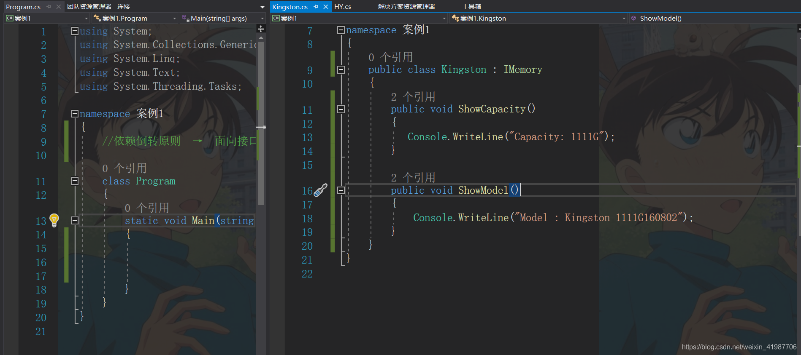Pin the Kingston.cs tab
801x355 pixels.
(x=316, y=7)
